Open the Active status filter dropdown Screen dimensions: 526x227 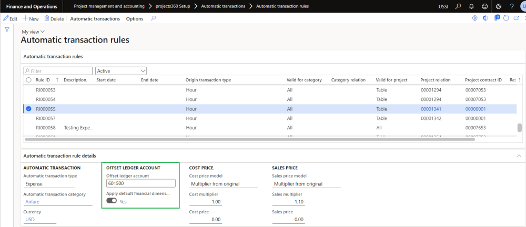pyautogui.click(x=120, y=70)
